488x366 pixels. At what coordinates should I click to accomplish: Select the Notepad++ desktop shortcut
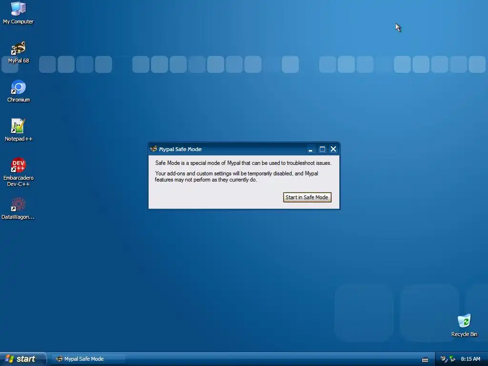(x=19, y=130)
